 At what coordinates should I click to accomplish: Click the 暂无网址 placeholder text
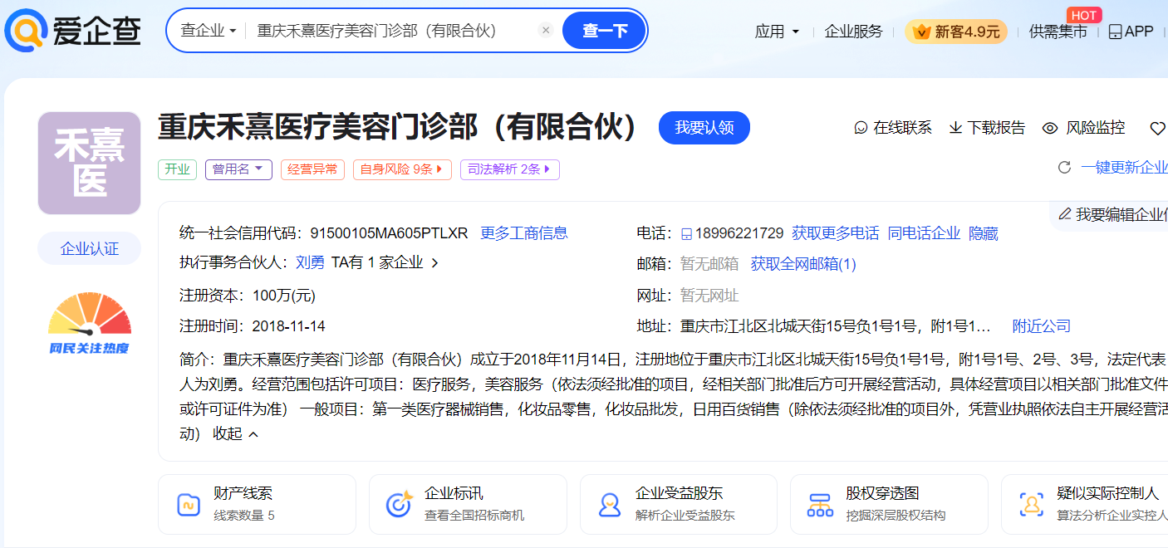coord(709,296)
